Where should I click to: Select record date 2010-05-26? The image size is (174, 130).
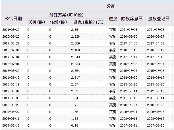156,105
